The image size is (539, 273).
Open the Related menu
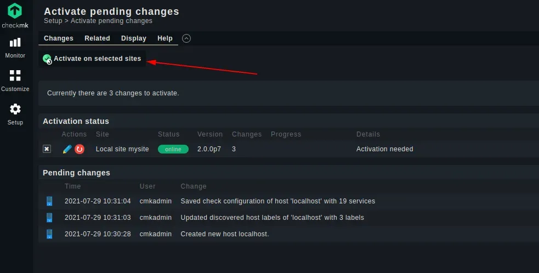97,38
